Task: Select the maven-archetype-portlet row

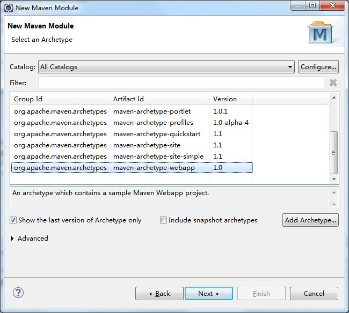Action: pyautogui.click(x=132, y=111)
